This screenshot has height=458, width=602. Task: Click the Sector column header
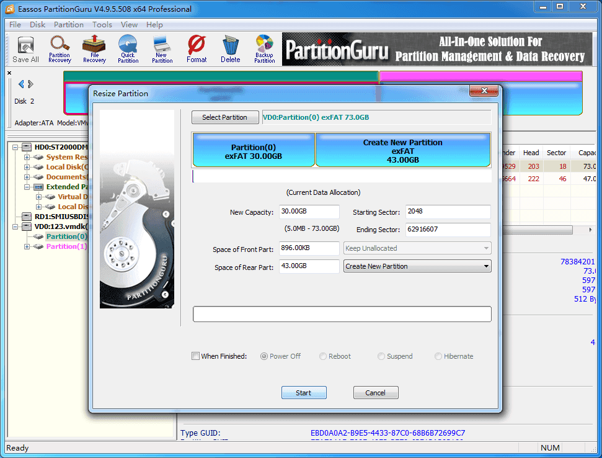pos(556,153)
